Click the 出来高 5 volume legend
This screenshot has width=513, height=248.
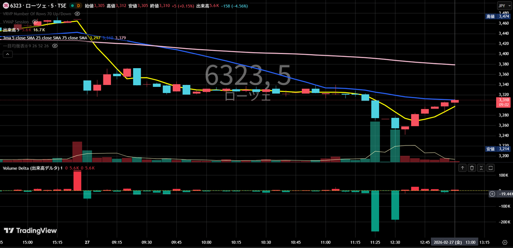(x=11, y=30)
